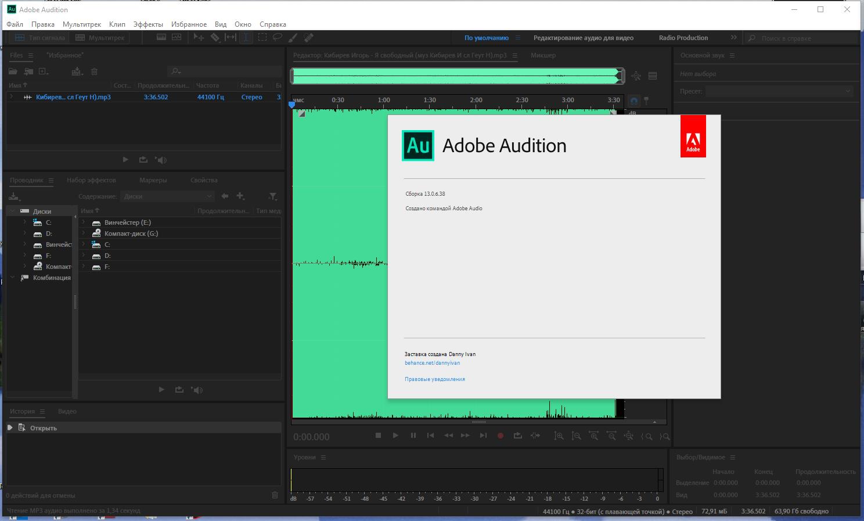Screen dimensions: 864x521
Task: Switch to the Набор эффектов tab
Action: click(91, 180)
